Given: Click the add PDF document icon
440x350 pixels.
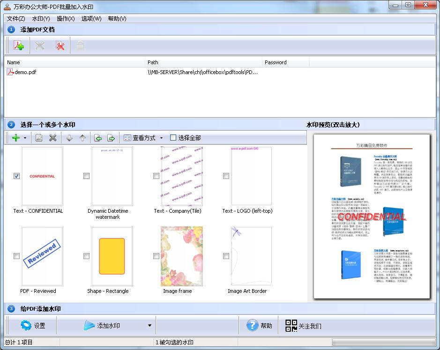Looking at the screenshot, I should tap(19, 45).
